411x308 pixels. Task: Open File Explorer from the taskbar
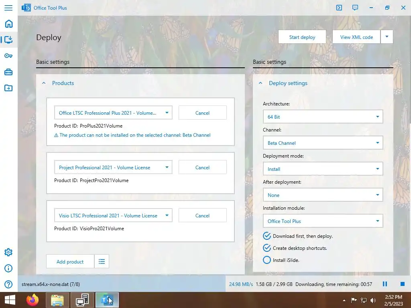click(x=57, y=300)
